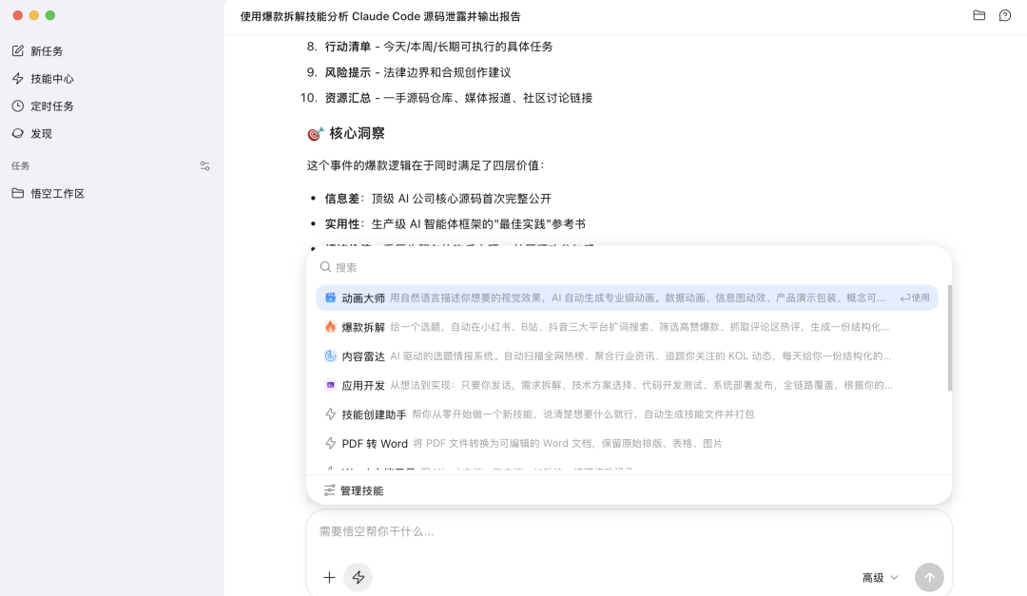Toggle the lightning skill mode in the input bar

358,577
